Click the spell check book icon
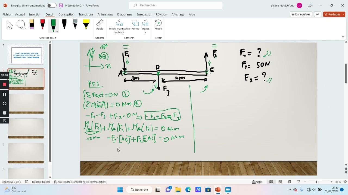This screenshot has height=195, width=348. 27,182
